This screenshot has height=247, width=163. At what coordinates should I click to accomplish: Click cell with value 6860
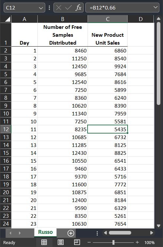[108, 51]
